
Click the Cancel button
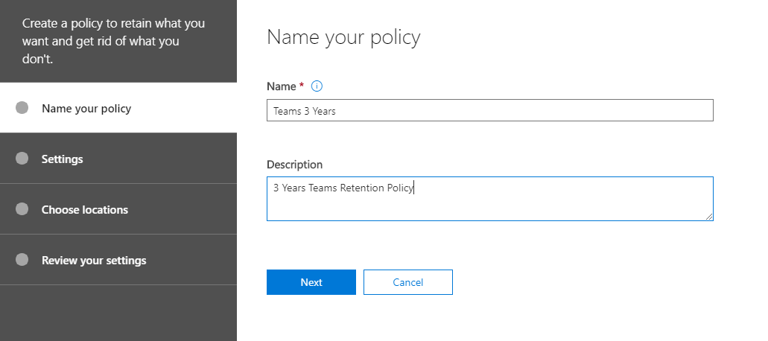pos(408,282)
